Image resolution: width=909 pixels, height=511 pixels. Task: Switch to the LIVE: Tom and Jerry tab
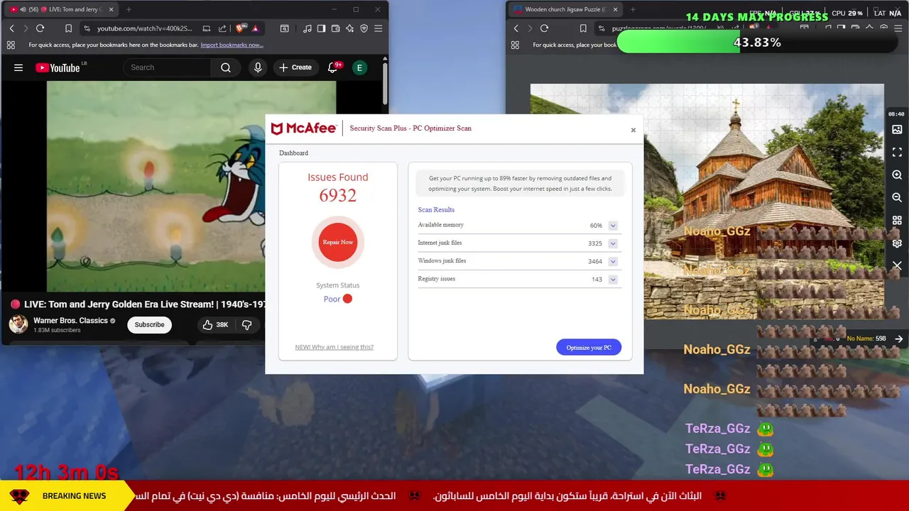62,9
